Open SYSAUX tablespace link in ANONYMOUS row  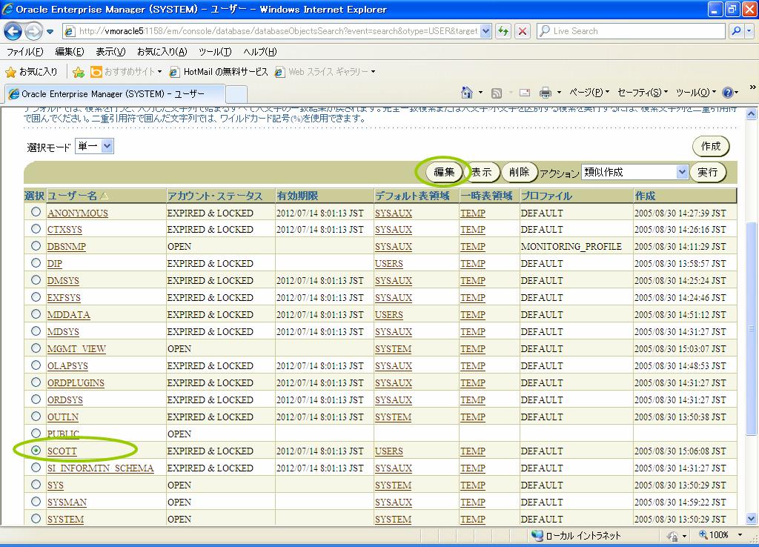tap(394, 213)
